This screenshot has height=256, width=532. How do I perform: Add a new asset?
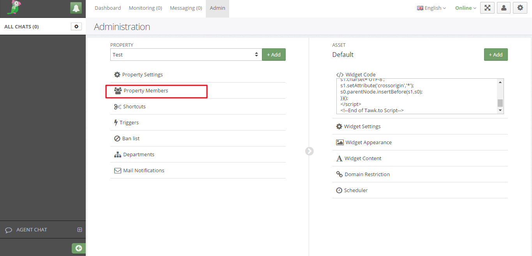tap(496, 55)
